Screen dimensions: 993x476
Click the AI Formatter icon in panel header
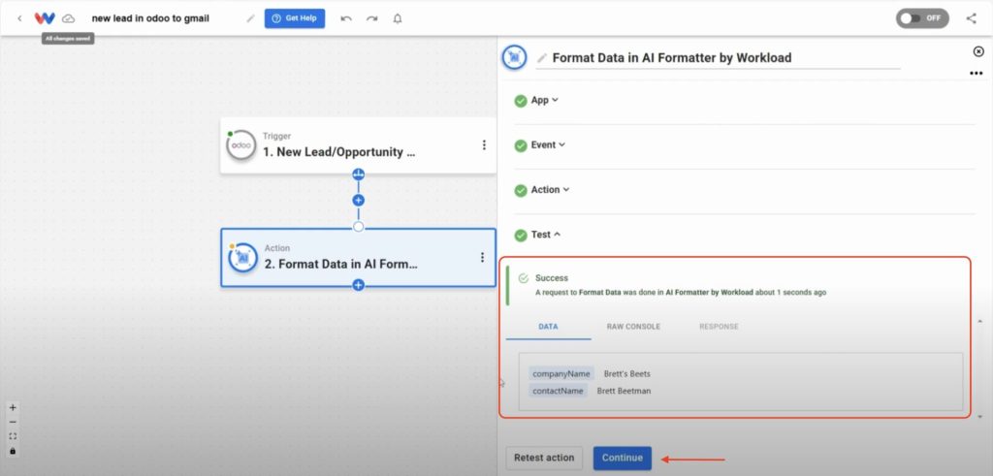pos(514,57)
